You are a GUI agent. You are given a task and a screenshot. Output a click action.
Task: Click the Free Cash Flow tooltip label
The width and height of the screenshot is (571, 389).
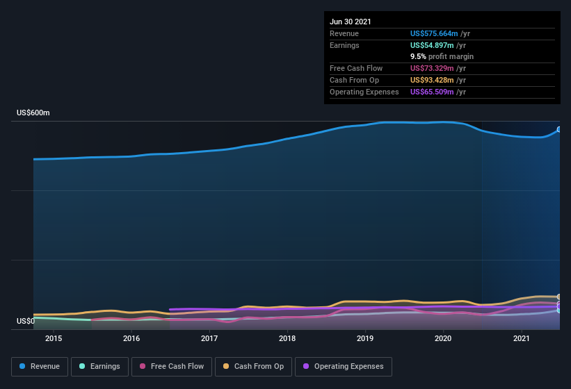[x=356, y=68]
